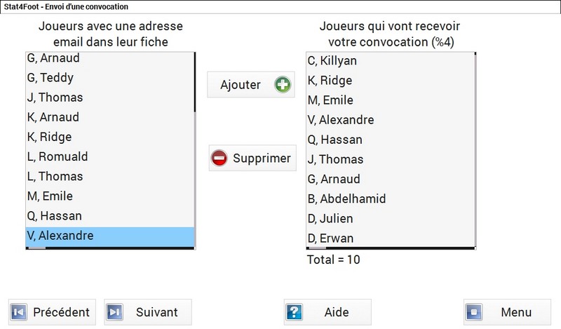Image resolution: width=561 pixels, height=329 pixels.
Task: Select L, Romuald in the left player list
Action: coord(110,156)
